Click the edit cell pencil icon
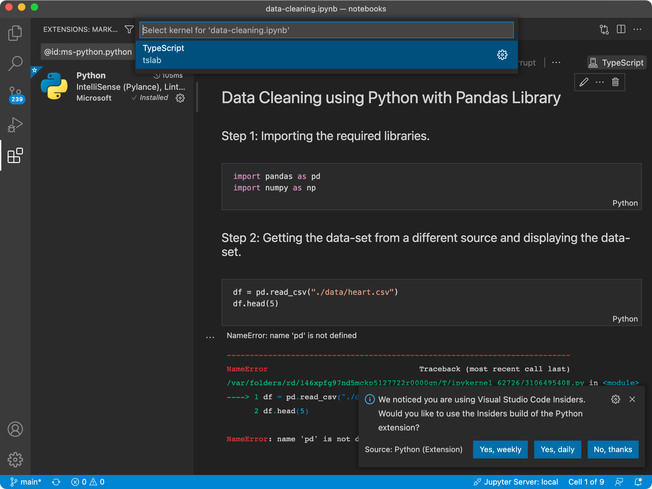Screen dimensions: 652x489 [x=584, y=82]
